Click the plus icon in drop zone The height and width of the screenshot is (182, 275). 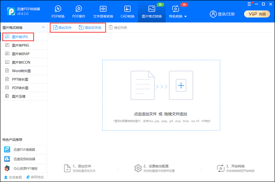181,85
